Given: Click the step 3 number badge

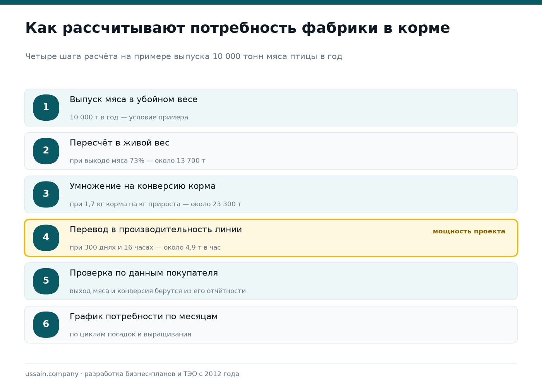Looking at the screenshot, I should [46, 194].
